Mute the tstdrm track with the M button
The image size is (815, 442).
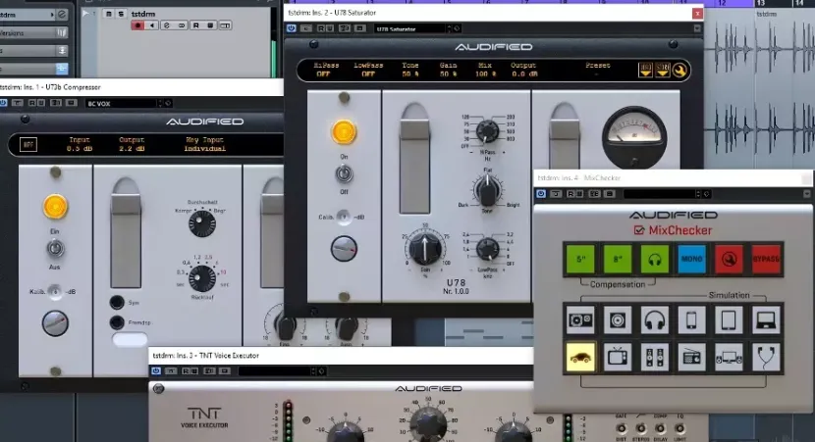click(x=109, y=14)
